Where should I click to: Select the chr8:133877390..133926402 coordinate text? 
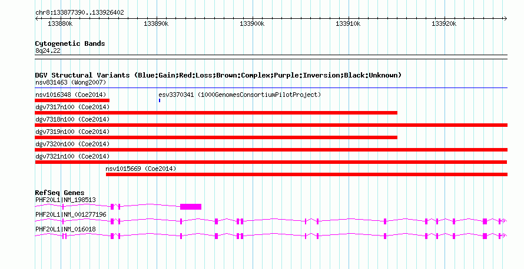click(x=79, y=13)
